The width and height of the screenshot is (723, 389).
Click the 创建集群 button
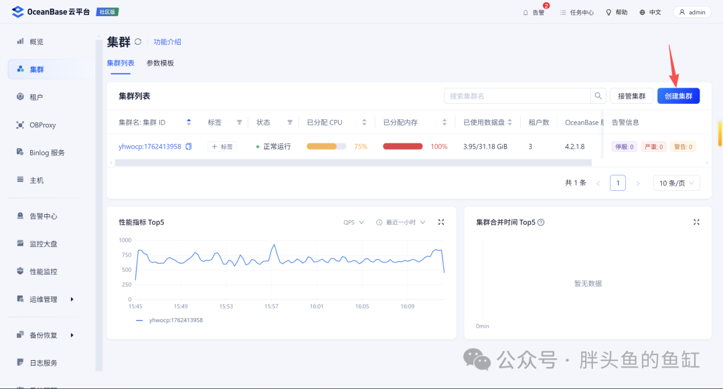point(678,96)
